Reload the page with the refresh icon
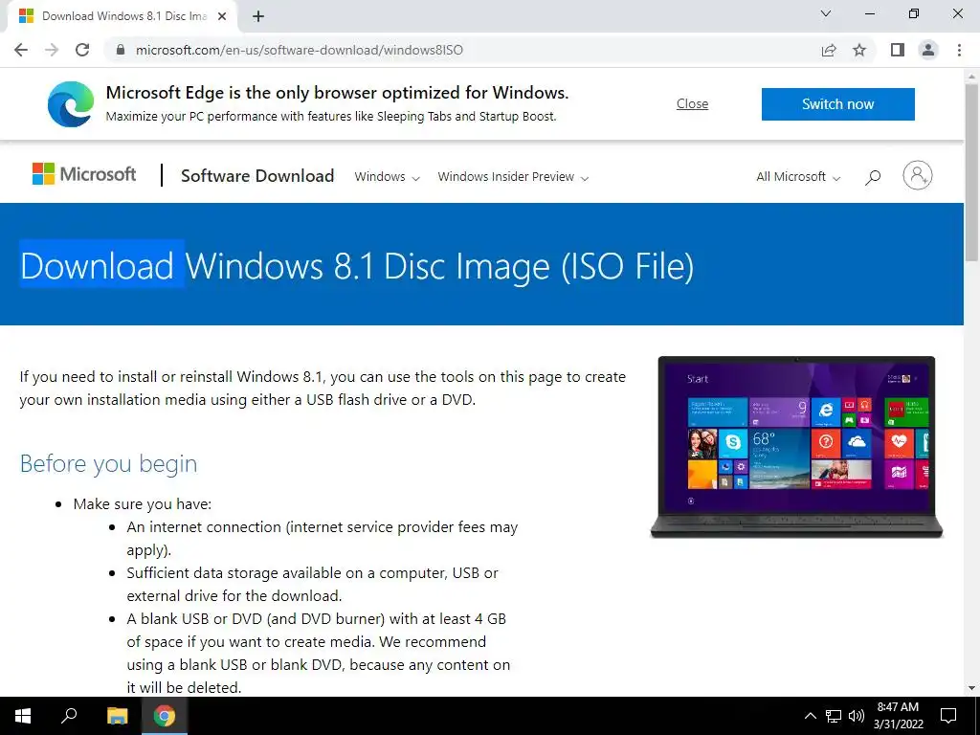This screenshot has height=735, width=980. coord(82,50)
